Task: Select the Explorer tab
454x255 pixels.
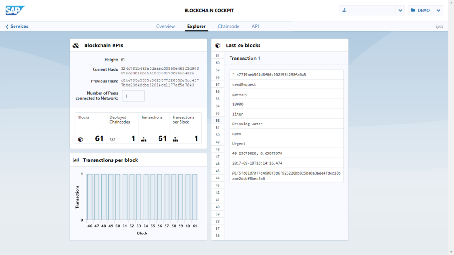Action: tap(196, 26)
